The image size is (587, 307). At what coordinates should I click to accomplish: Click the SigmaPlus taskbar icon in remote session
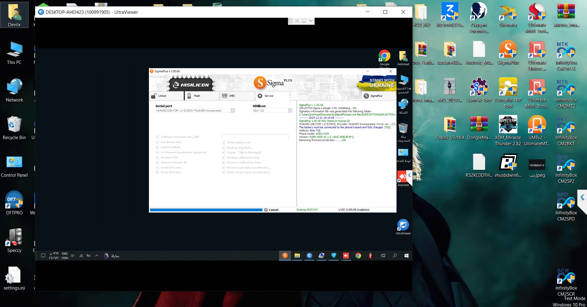coord(285,256)
